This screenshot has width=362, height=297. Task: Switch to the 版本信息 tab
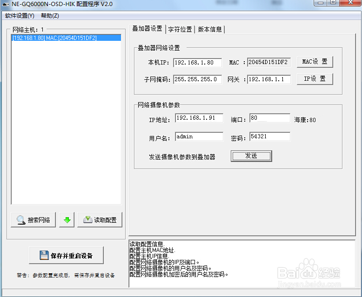210,30
